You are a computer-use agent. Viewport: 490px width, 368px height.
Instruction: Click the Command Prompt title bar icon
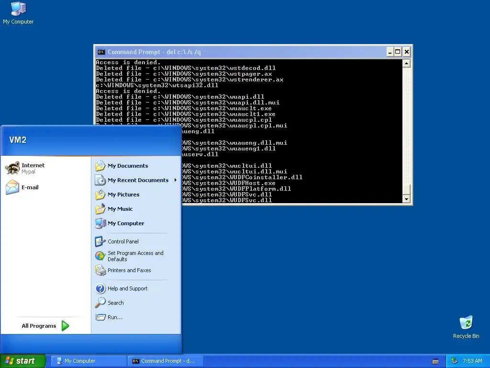coord(101,52)
